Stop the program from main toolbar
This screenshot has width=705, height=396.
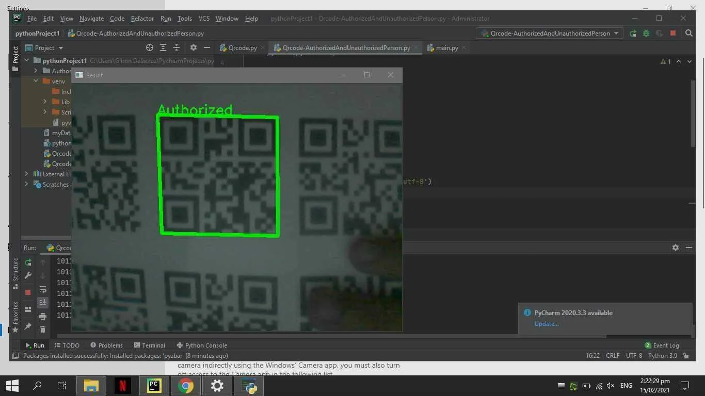[673, 33]
